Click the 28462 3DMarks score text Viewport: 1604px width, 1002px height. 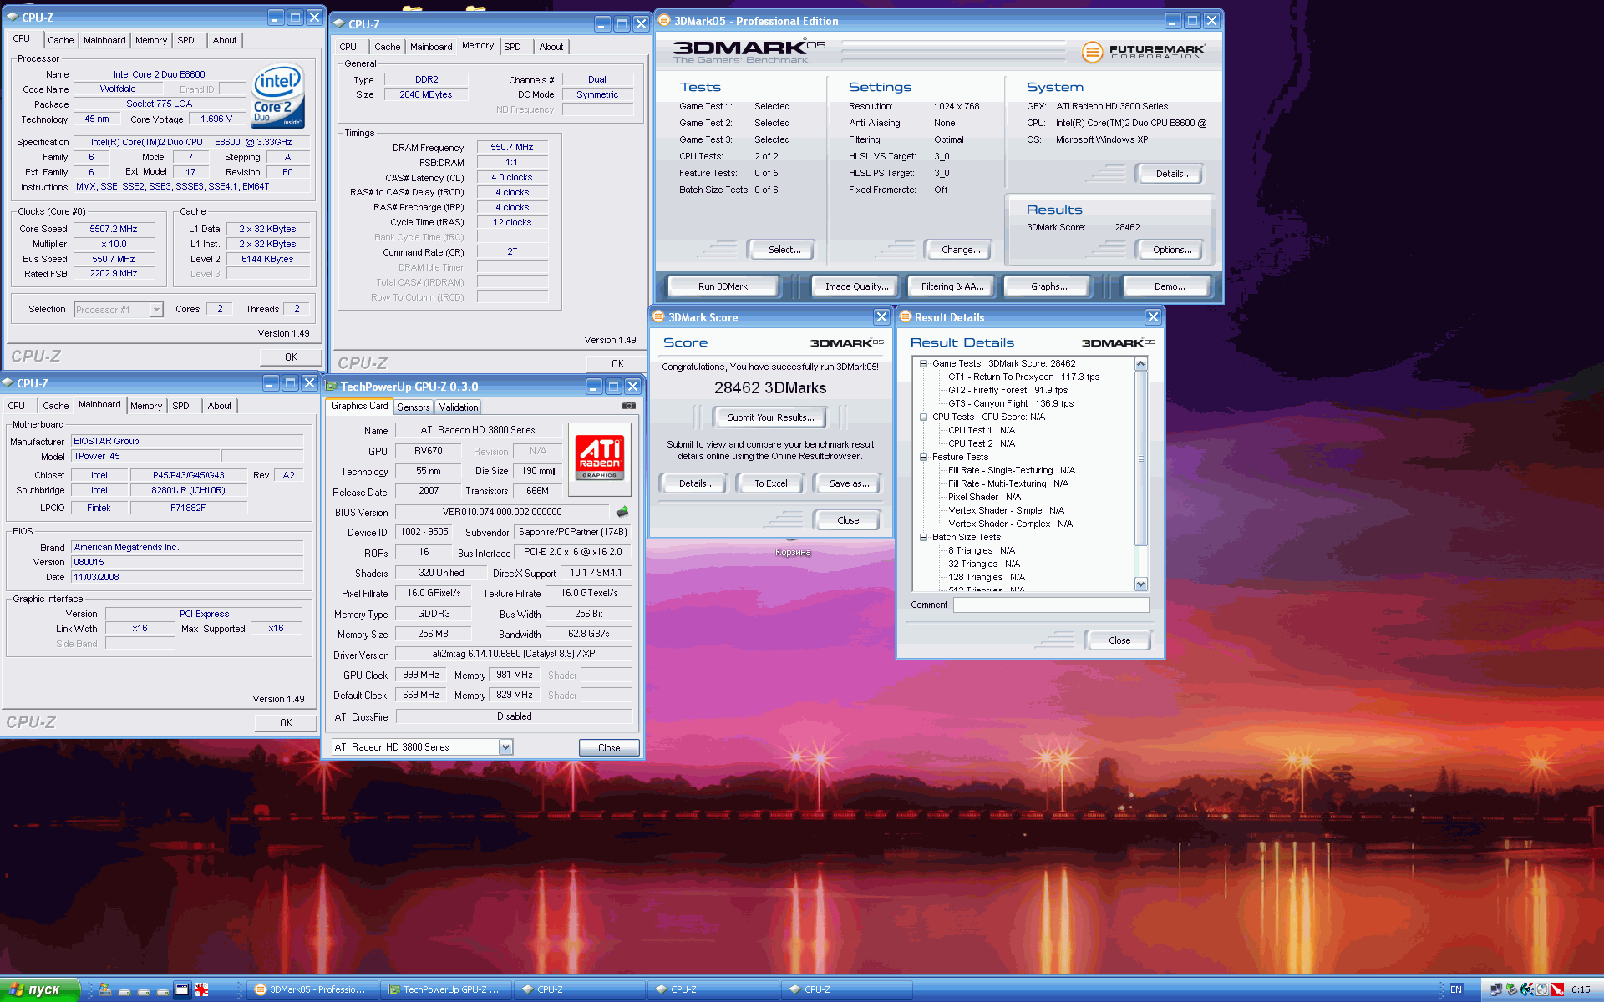(770, 388)
